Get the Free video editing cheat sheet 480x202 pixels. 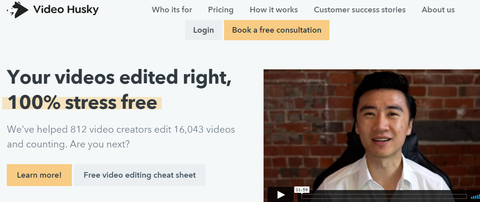(140, 175)
